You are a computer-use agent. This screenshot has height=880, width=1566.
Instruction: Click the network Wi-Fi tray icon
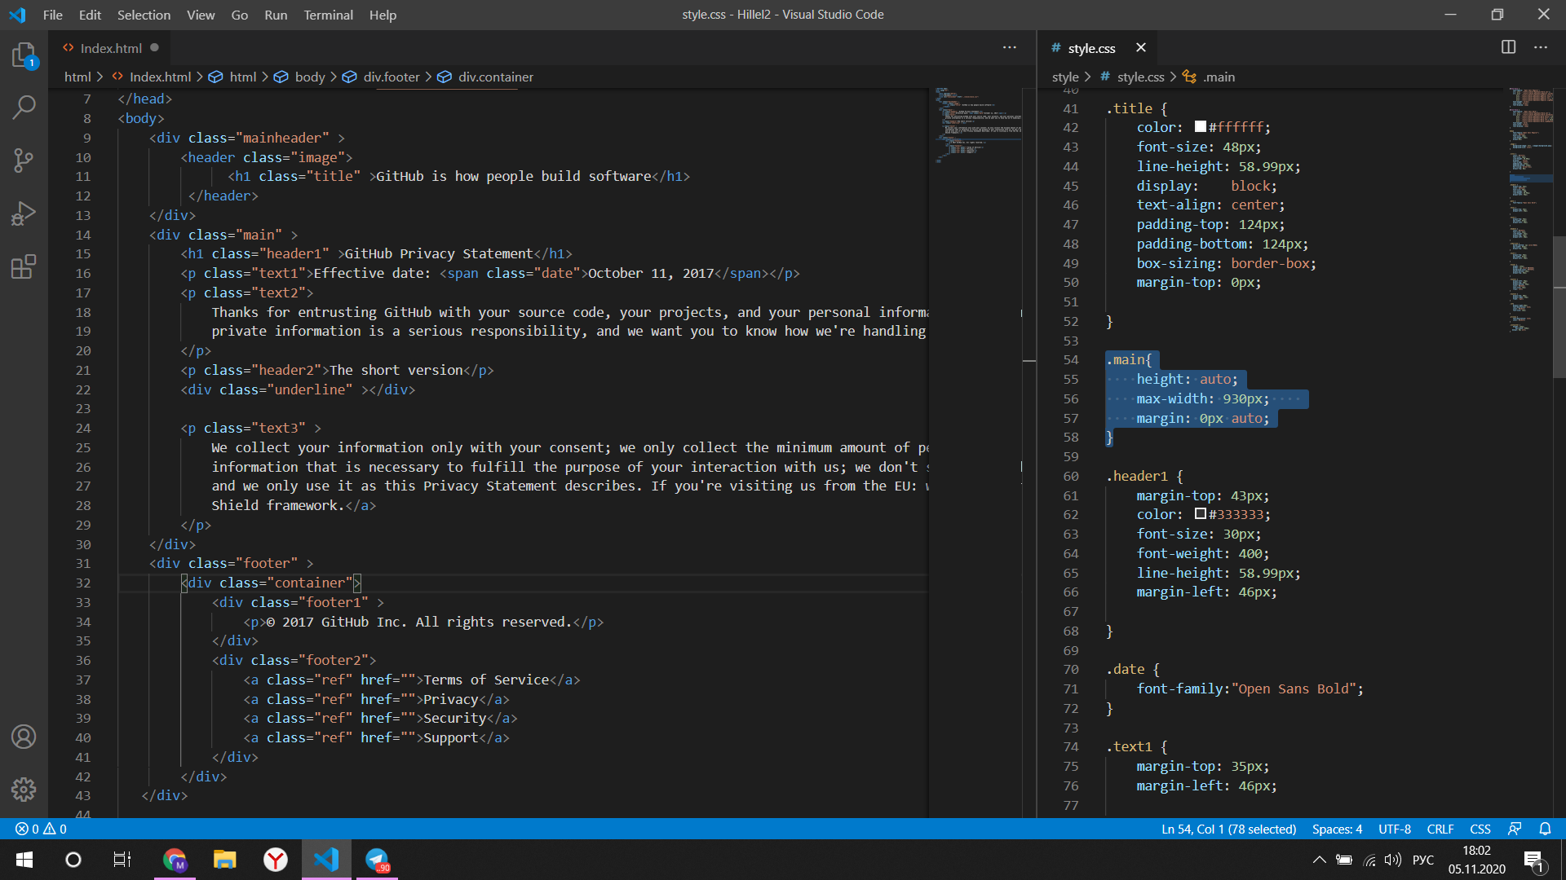(x=1369, y=860)
